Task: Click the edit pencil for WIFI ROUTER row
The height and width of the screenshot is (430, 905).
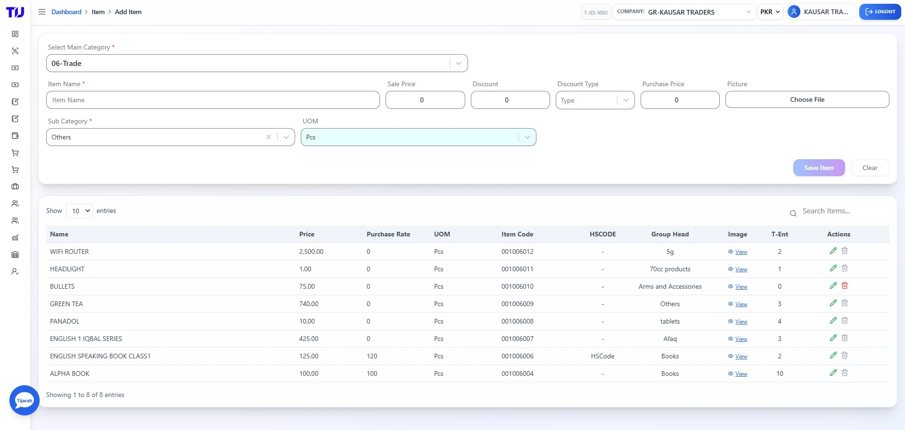Action: click(833, 251)
